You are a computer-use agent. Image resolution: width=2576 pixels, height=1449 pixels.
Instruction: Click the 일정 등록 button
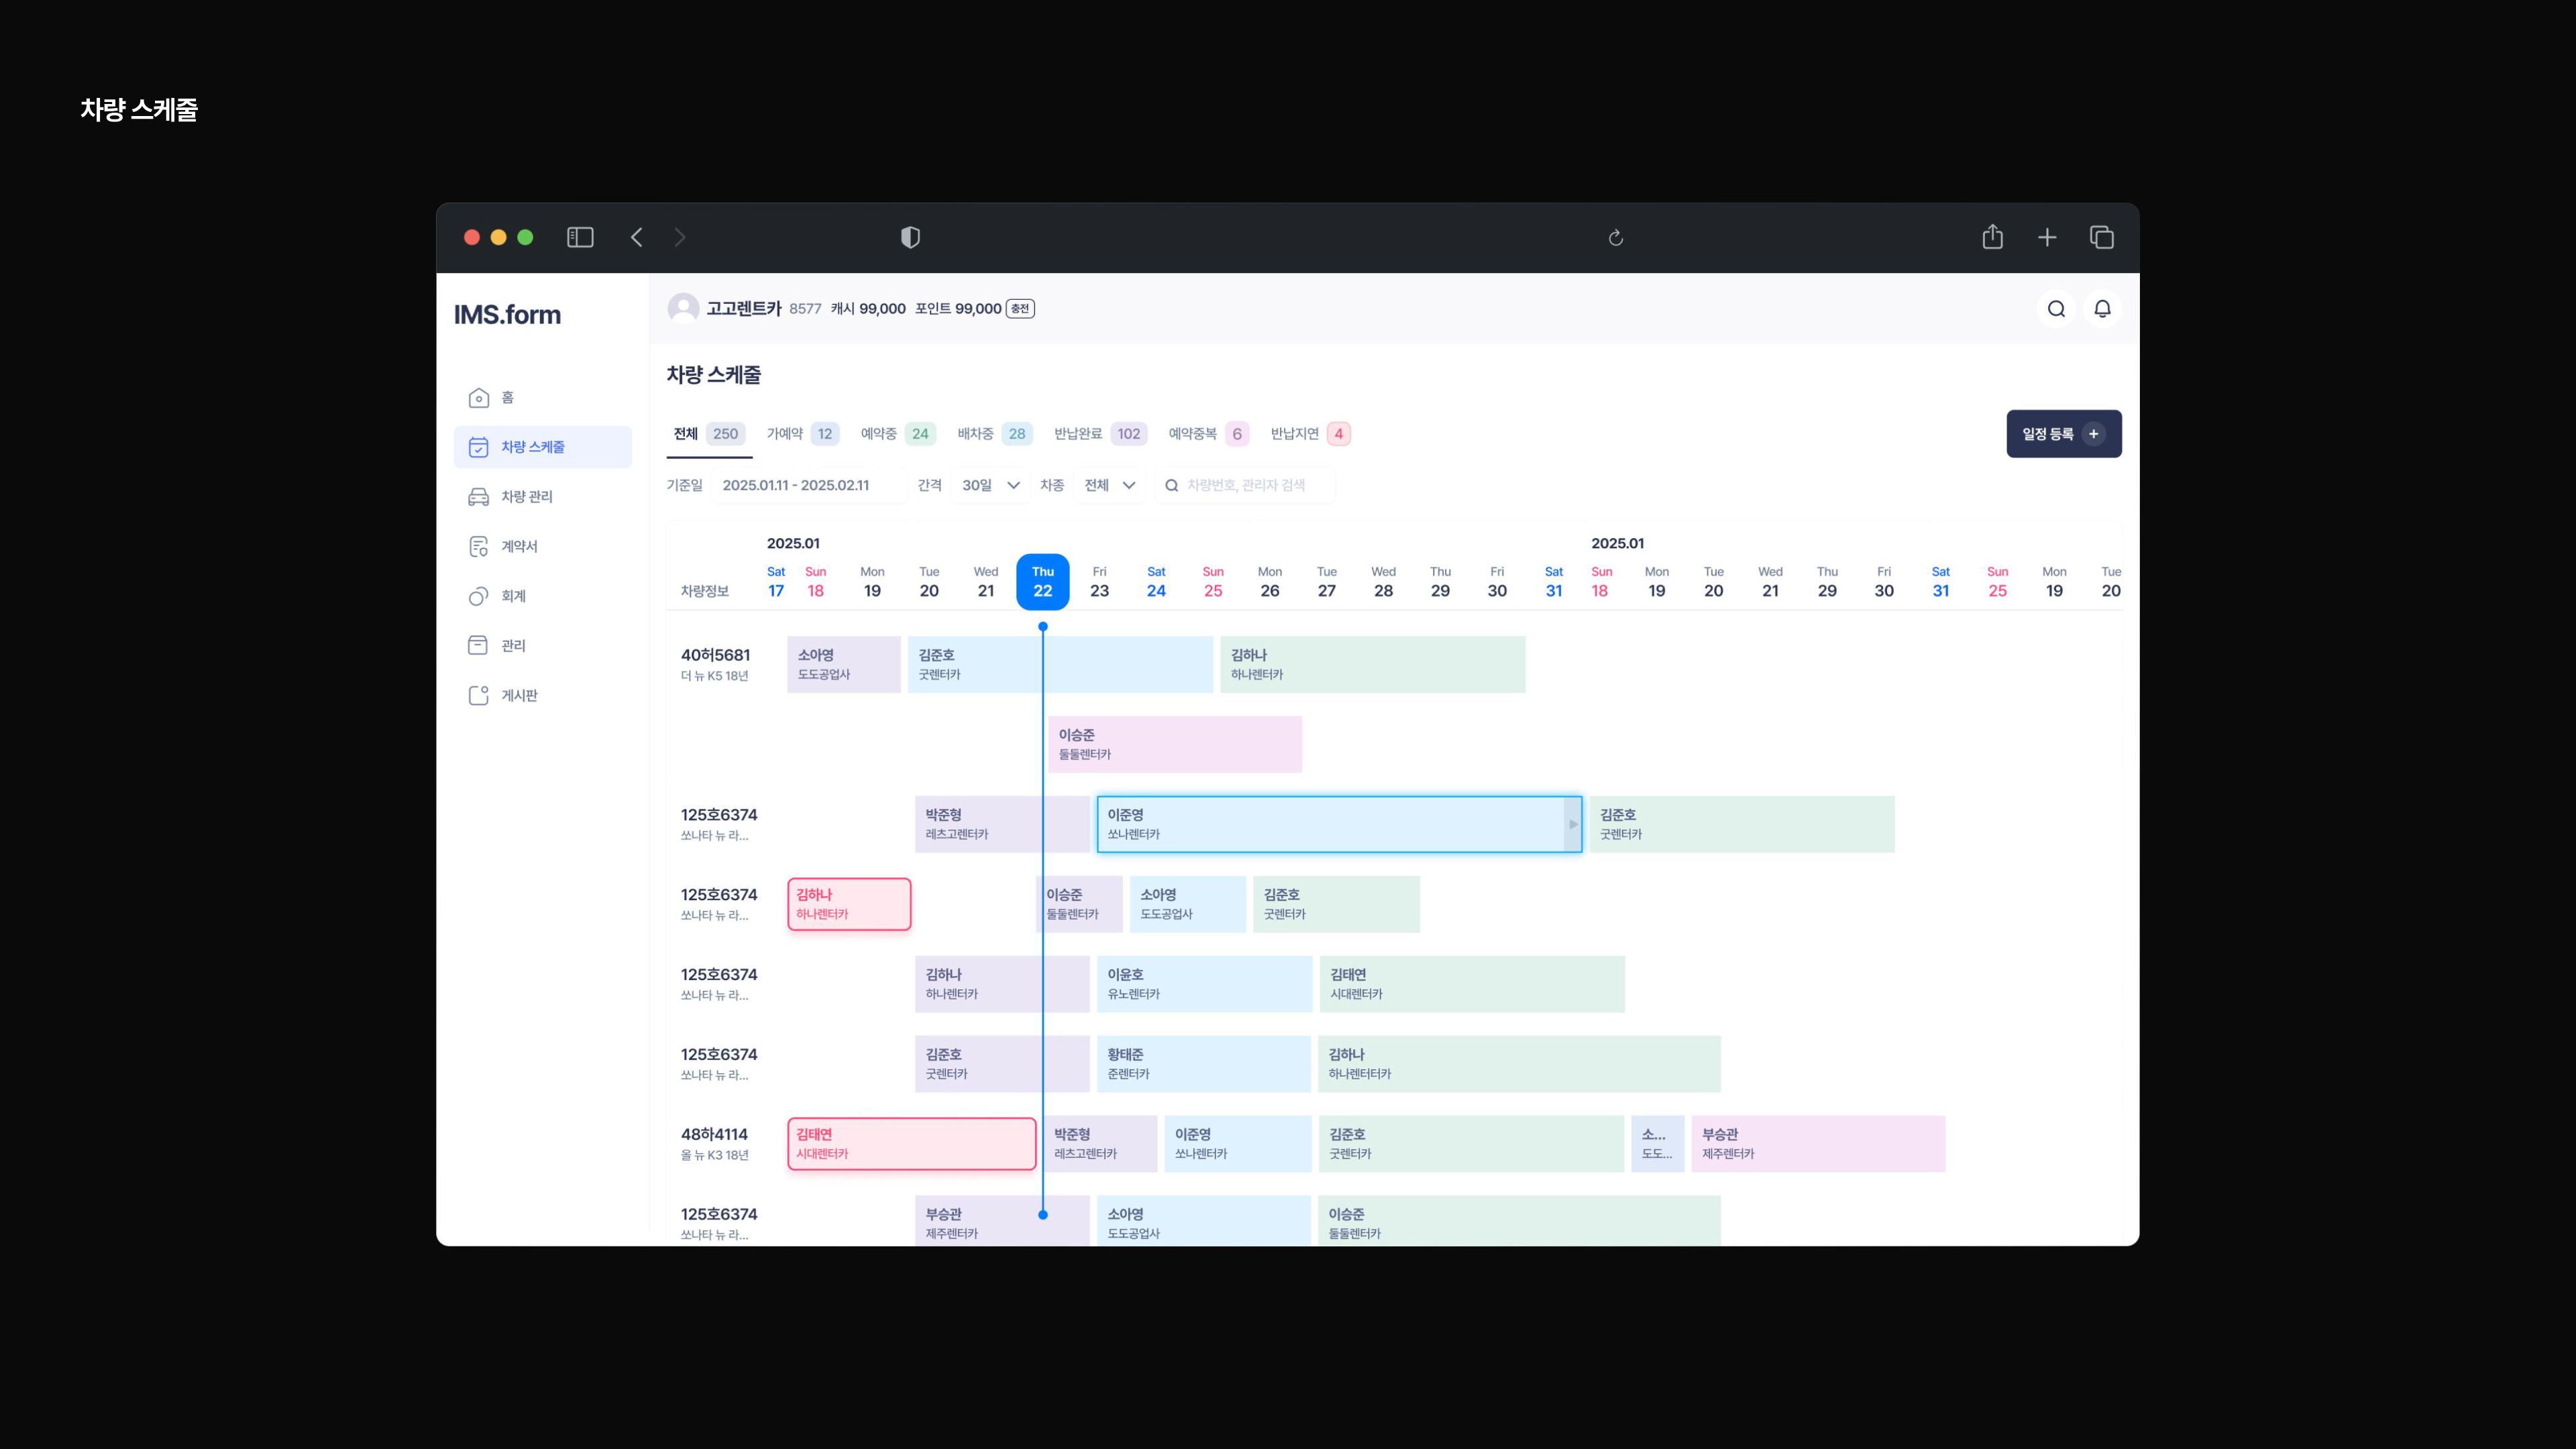click(x=2063, y=434)
